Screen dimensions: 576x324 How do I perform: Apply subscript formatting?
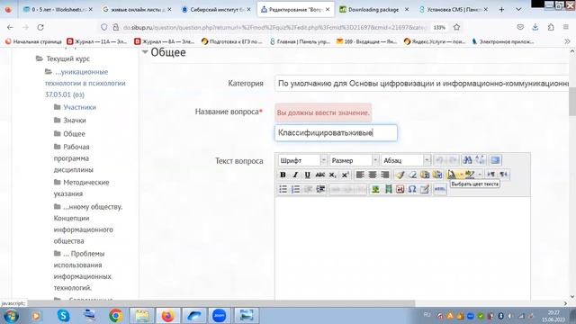[332, 175]
